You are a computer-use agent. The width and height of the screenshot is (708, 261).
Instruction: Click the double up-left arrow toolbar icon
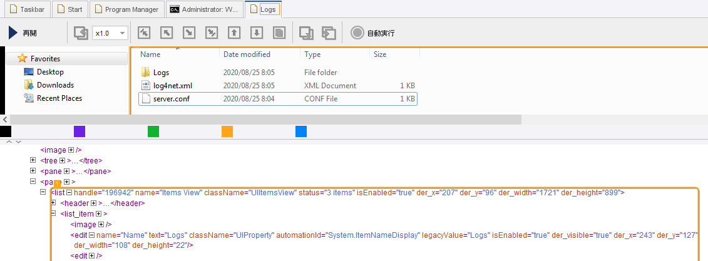(143, 33)
